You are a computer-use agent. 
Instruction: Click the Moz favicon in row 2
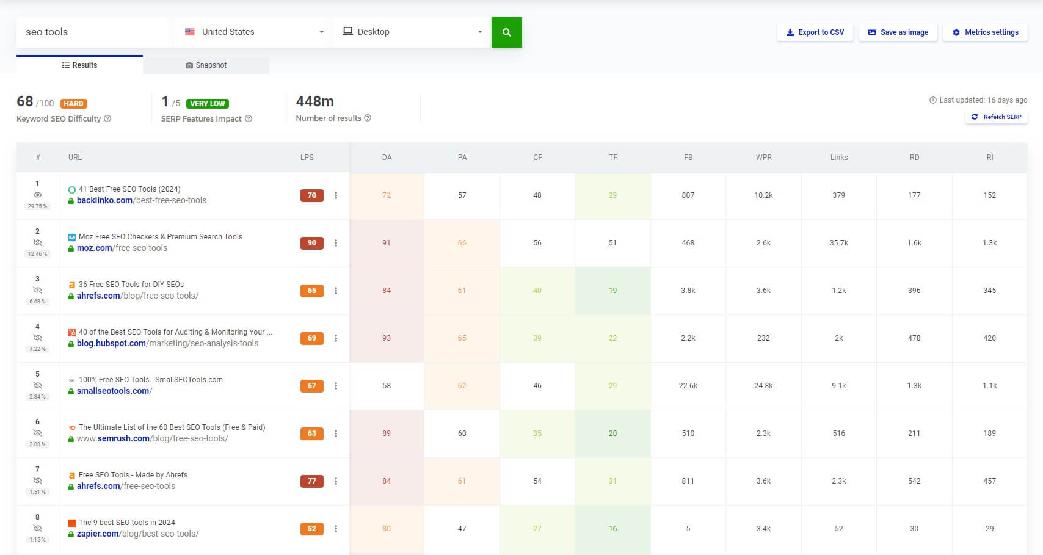click(x=72, y=237)
